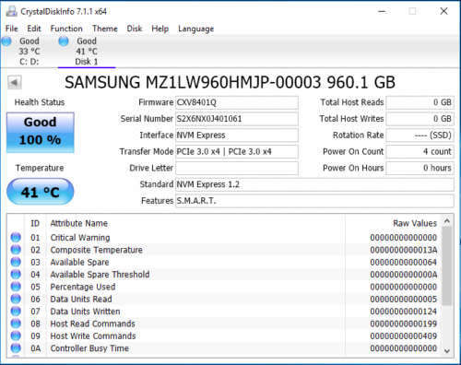Click the attribute list scroll up arrow
This screenshot has height=365, width=461.
tap(447, 221)
